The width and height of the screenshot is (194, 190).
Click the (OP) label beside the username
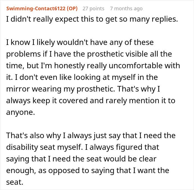[x=72, y=9]
